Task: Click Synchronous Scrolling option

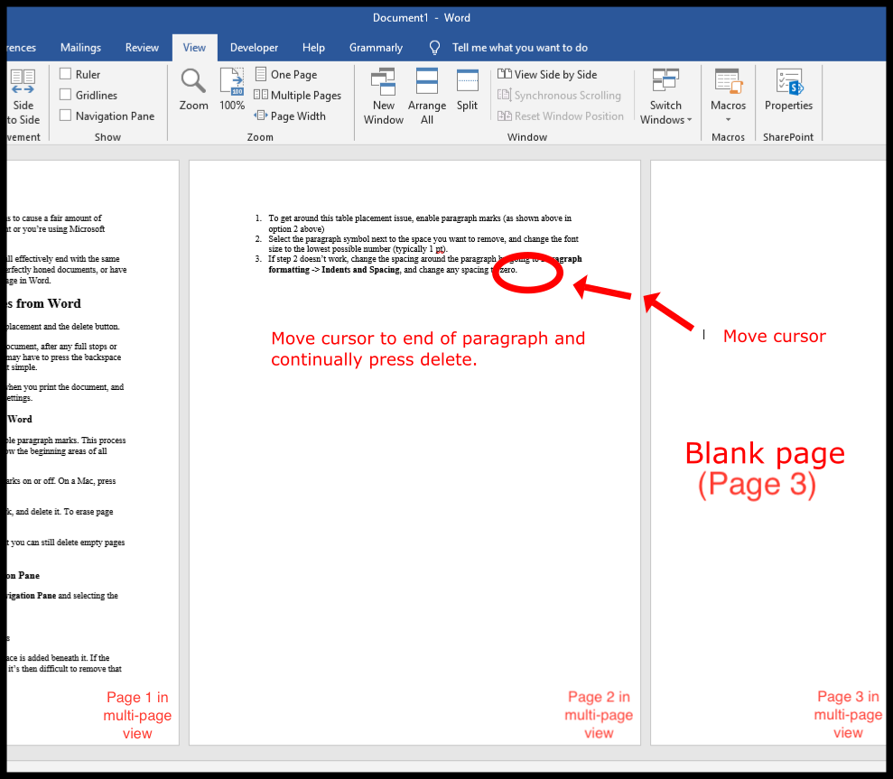Action: 559,95
